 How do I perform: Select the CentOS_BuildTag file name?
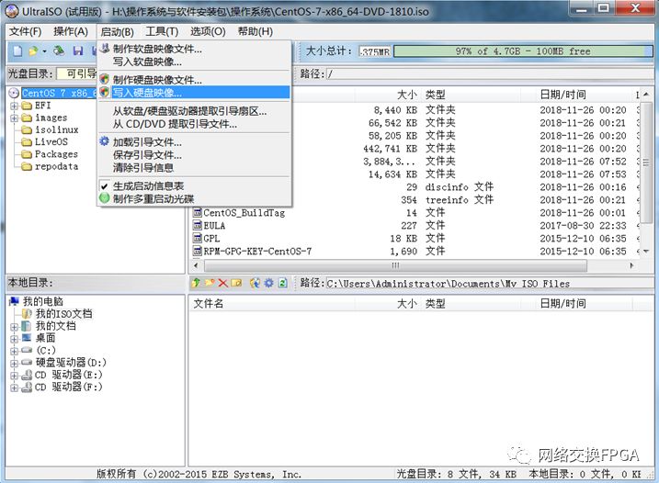[244, 212]
